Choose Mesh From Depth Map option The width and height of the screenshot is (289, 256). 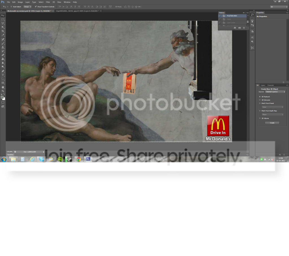tap(260, 111)
